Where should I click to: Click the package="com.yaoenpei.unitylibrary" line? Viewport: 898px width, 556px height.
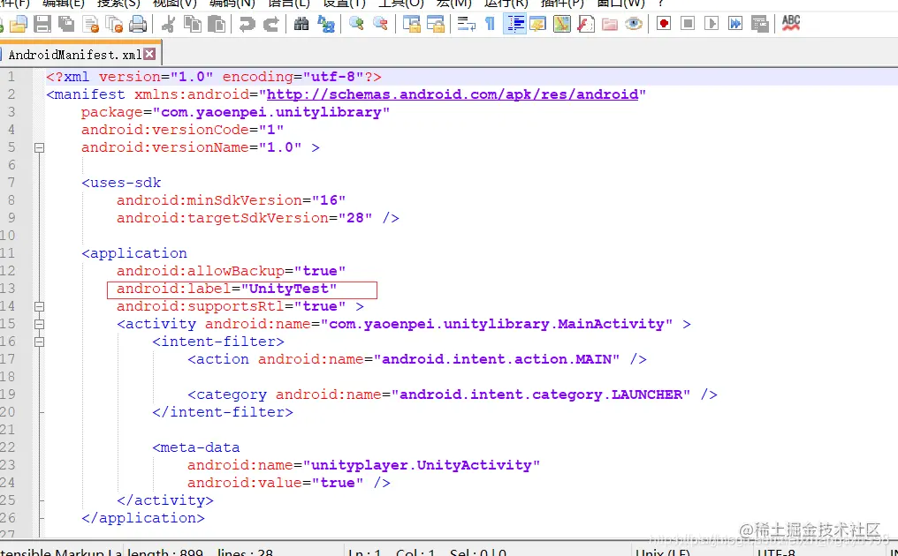235,112
